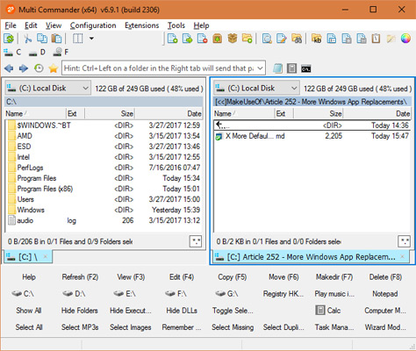This screenshot has height=351, width=416.
Task: Click the parent folder arrow row in the right panel
Action: click(x=312, y=125)
